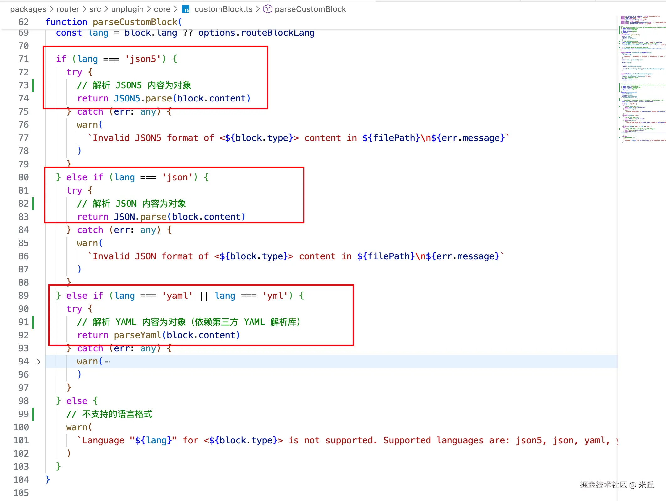Open the 'packages' breadcrumb segment
Image resolution: width=666 pixels, height=501 pixels.
point(28,9)
